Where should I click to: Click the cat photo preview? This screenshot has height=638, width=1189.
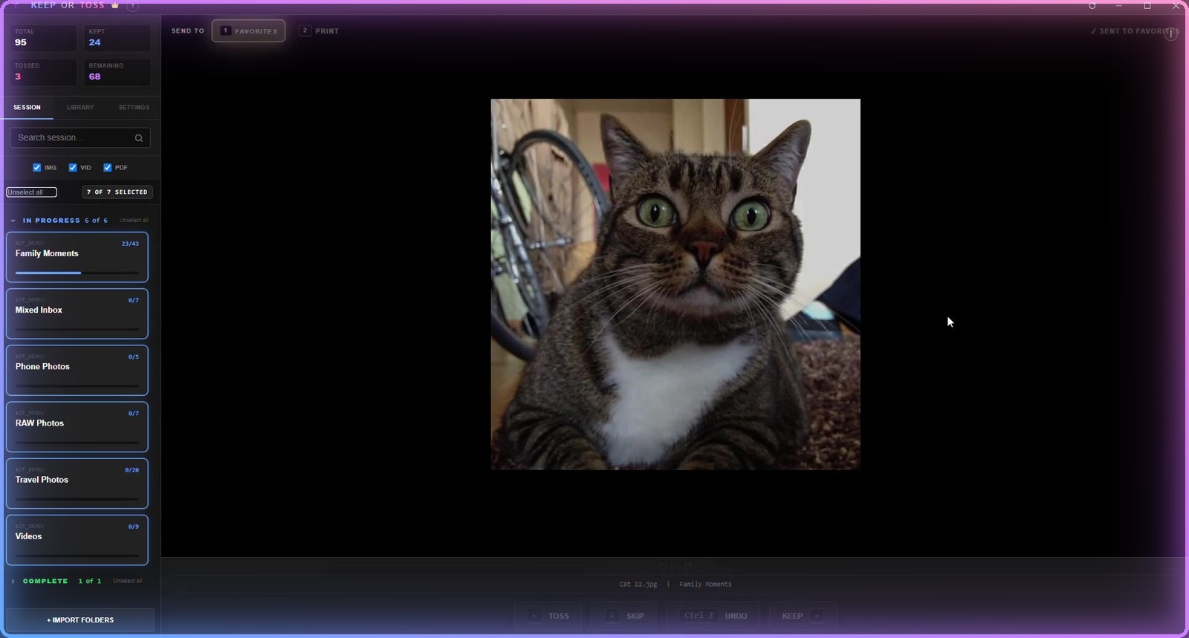coord(676,284)
